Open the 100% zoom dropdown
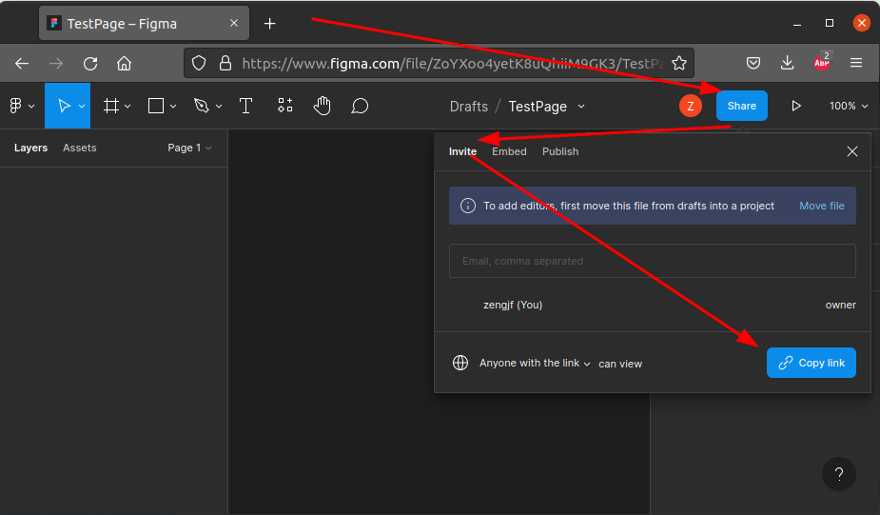The width and height of the screenshot is (880, 515). click(x=849, y=106)
